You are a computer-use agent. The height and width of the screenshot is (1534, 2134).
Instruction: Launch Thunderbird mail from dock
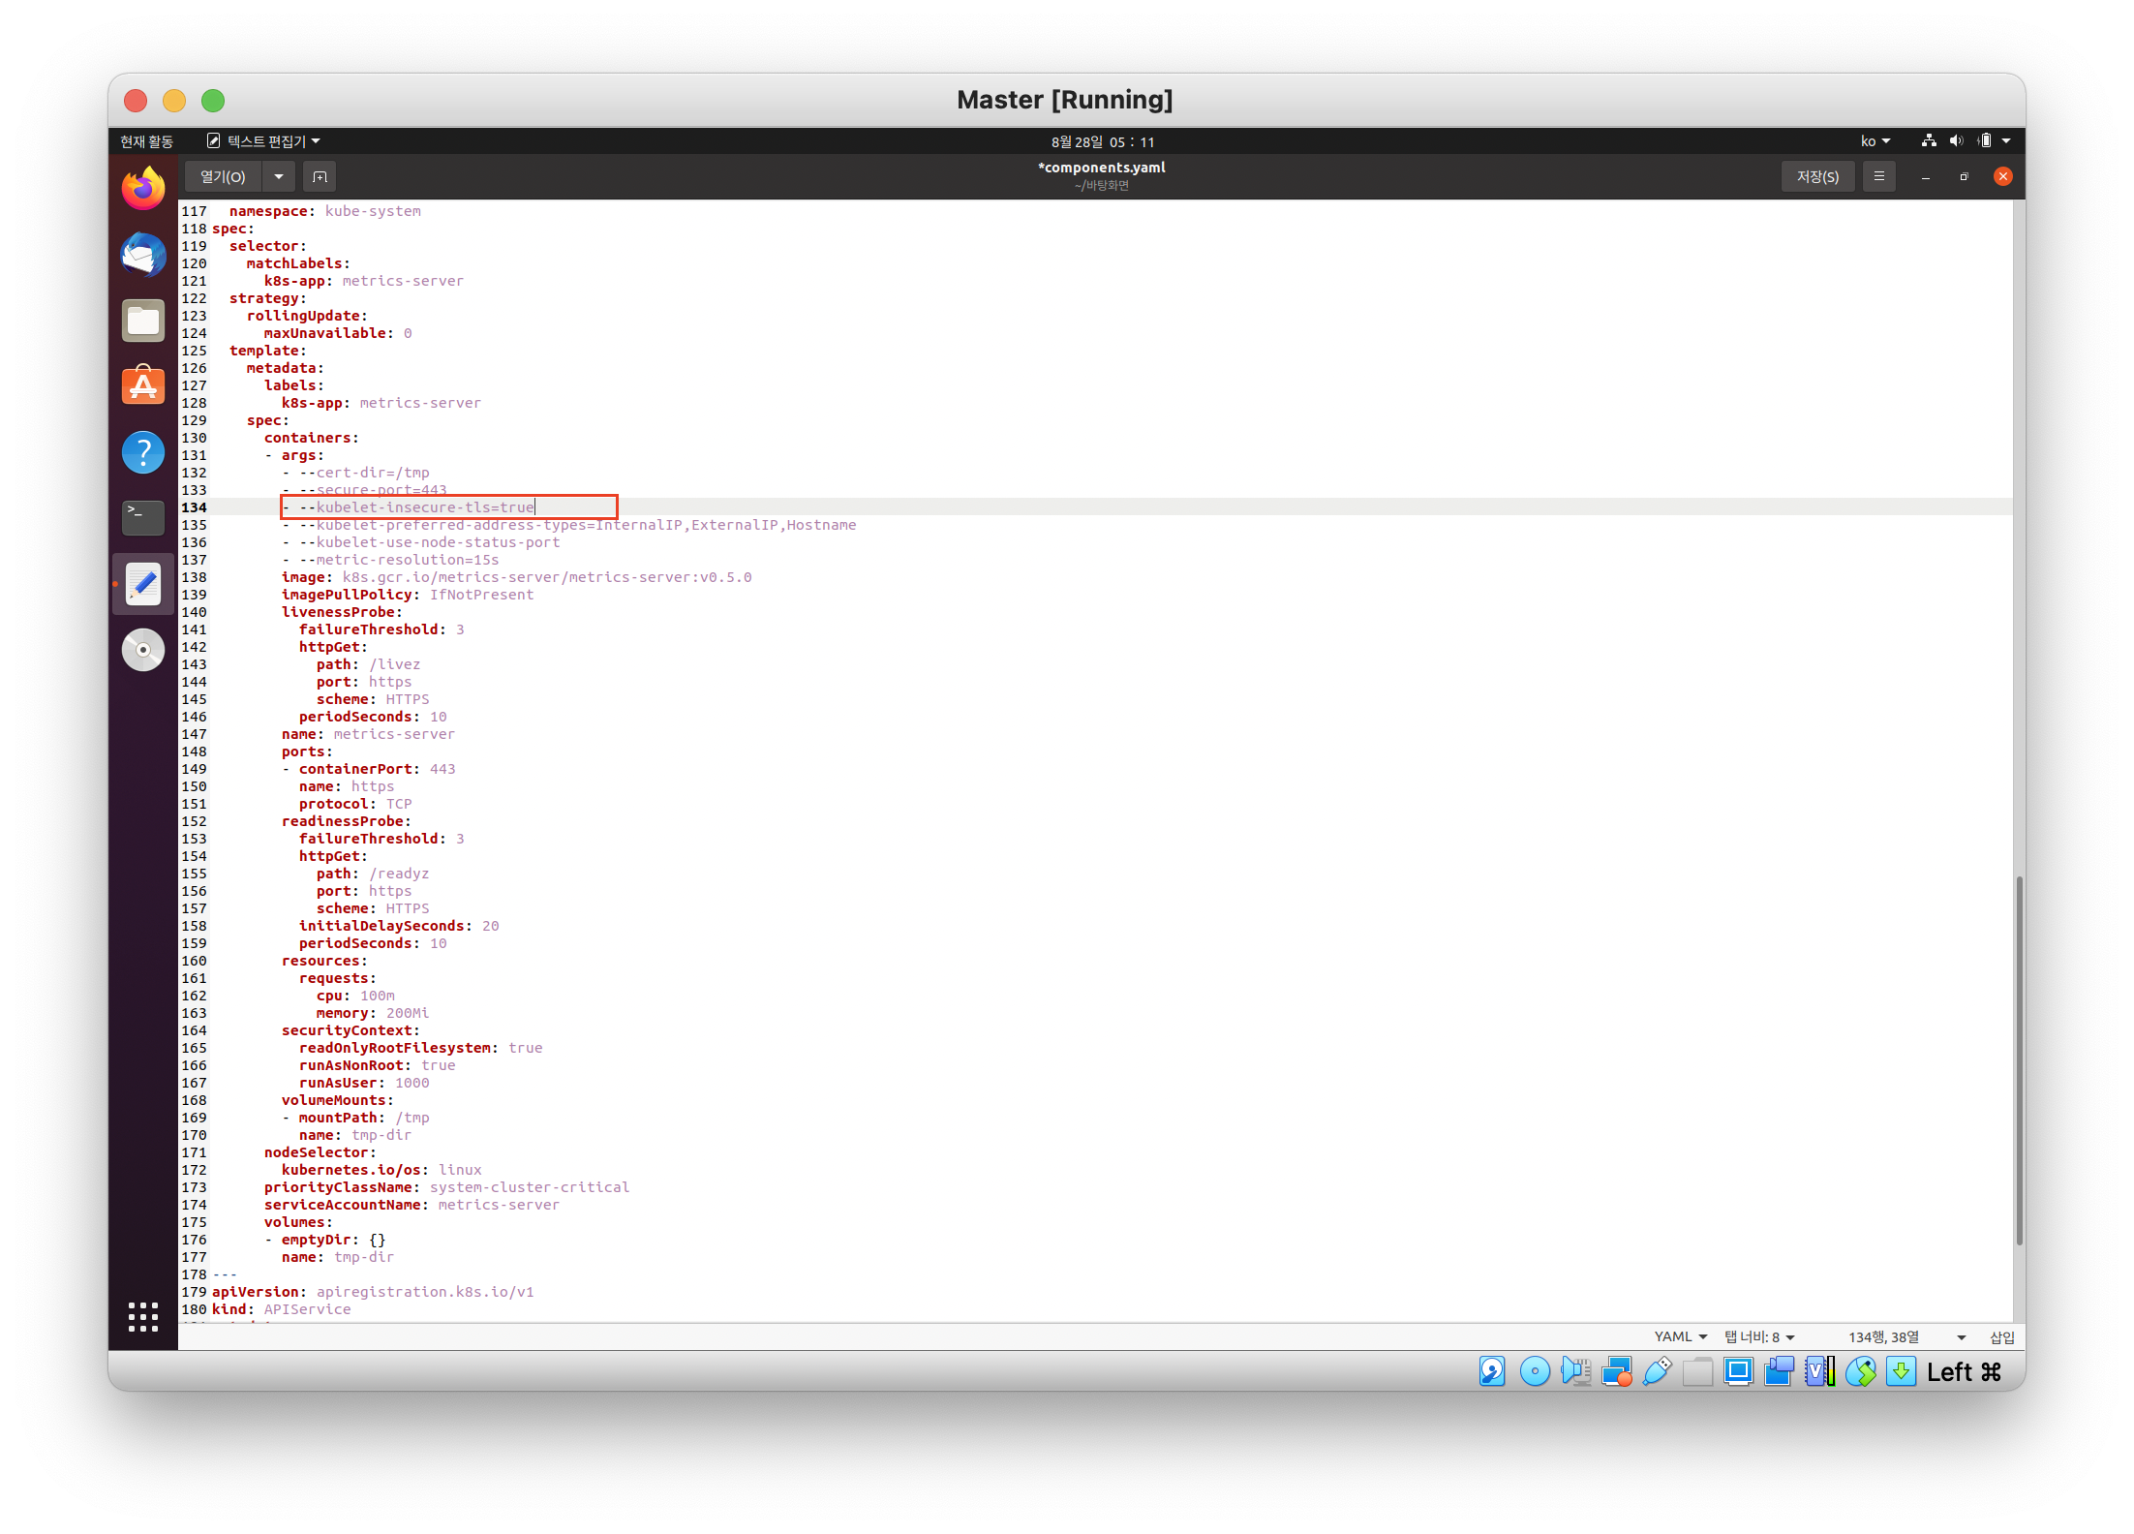click(x=143, y=255)
